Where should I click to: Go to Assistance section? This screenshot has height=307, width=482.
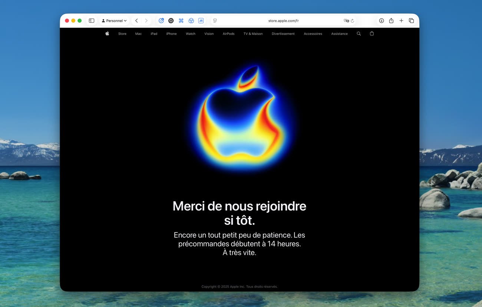point(339,34)
